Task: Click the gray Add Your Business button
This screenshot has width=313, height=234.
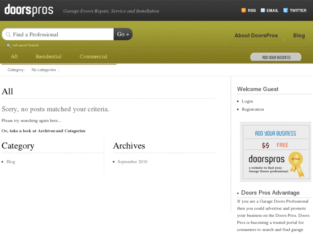Action: pyautogui.click(x=276, y=57)
